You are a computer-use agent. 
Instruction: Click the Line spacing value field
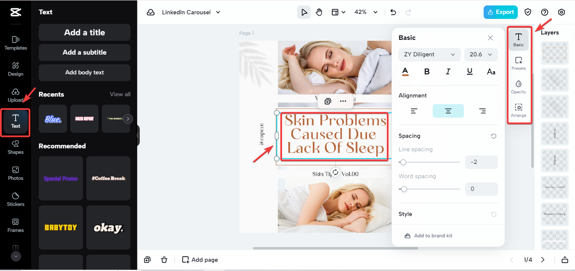482,162
